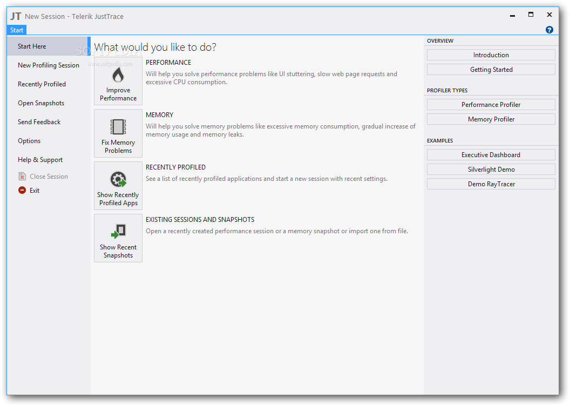Maximize the JustTrace window
This screenshot has height=406, width=570.
[531, 15]
